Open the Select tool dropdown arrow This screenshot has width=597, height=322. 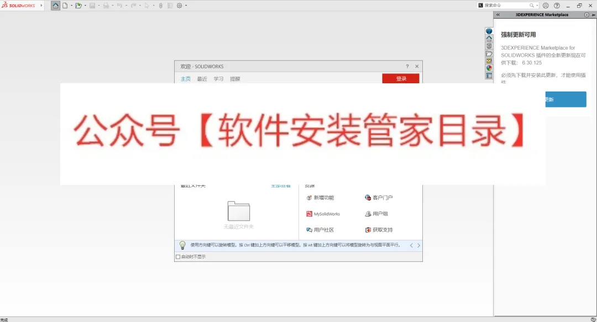pos(154,6)
